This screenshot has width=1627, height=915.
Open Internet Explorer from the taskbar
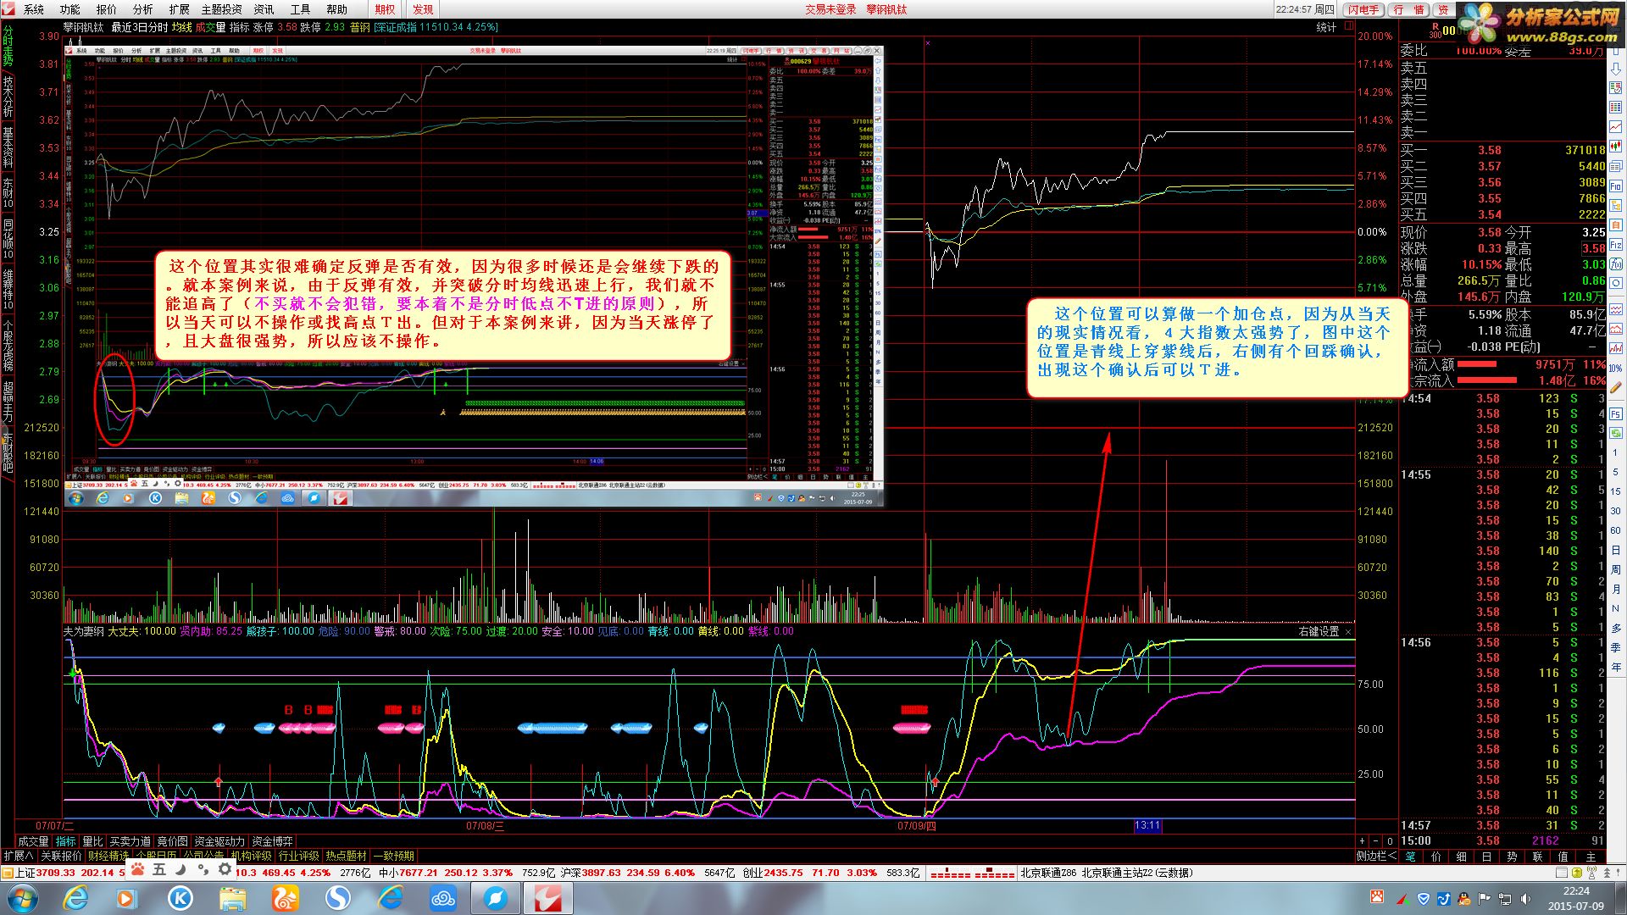point(76,898)
